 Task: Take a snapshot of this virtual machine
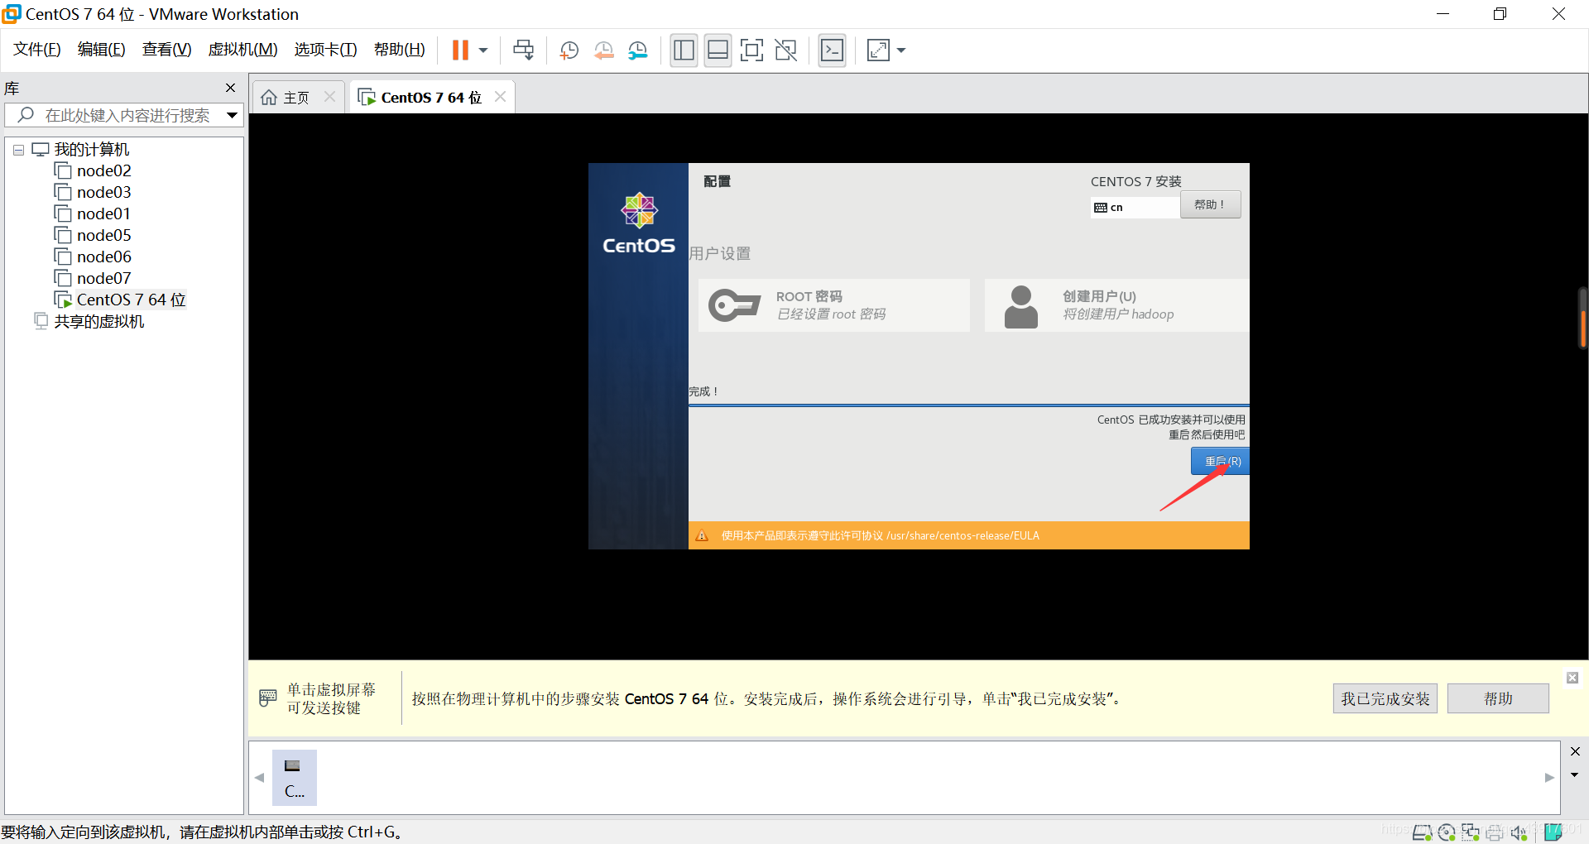click(569, 50)
